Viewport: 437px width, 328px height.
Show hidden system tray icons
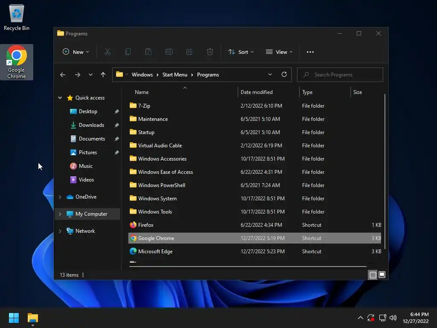coord(360,318)
